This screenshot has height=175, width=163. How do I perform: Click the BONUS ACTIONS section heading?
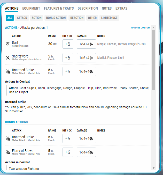point(17,122)
